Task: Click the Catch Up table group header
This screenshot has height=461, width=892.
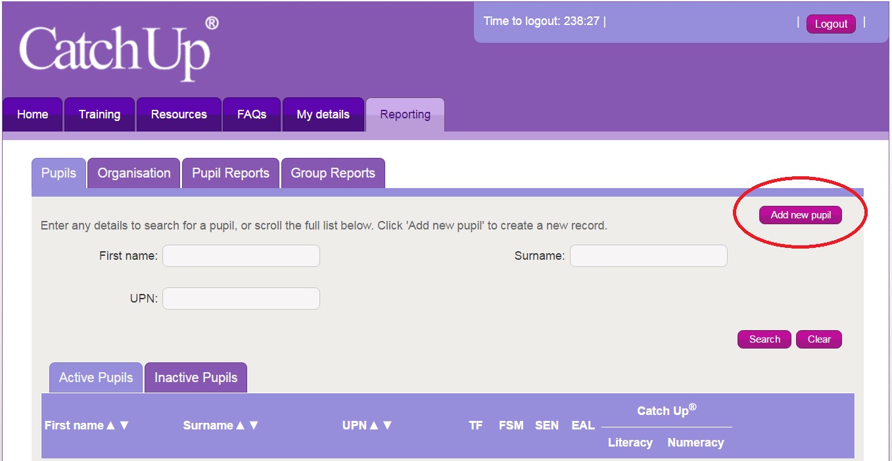Action: [x=667, y=410]
